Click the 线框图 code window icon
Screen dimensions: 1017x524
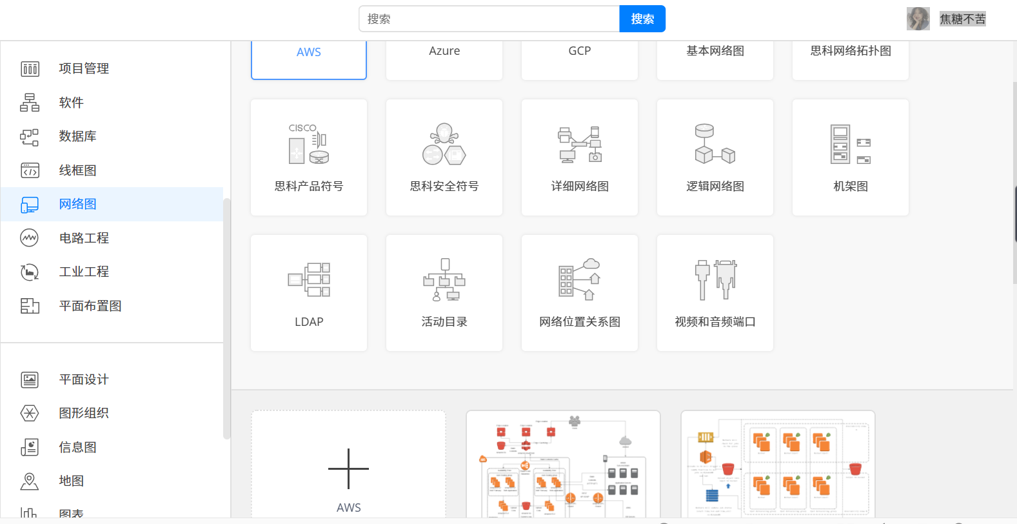(30, 170)
